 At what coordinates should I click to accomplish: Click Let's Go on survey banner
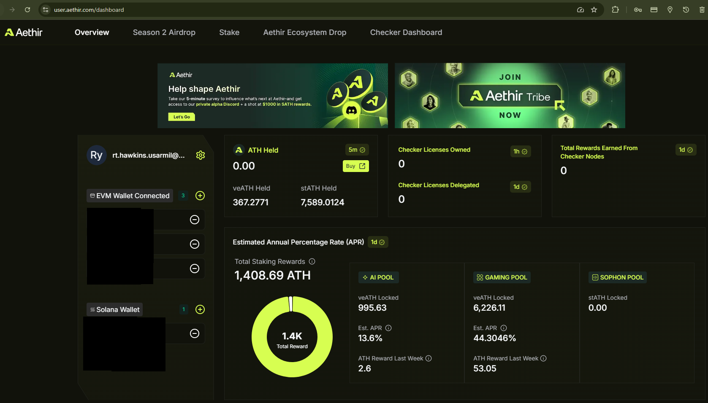(x=182, y=117)
